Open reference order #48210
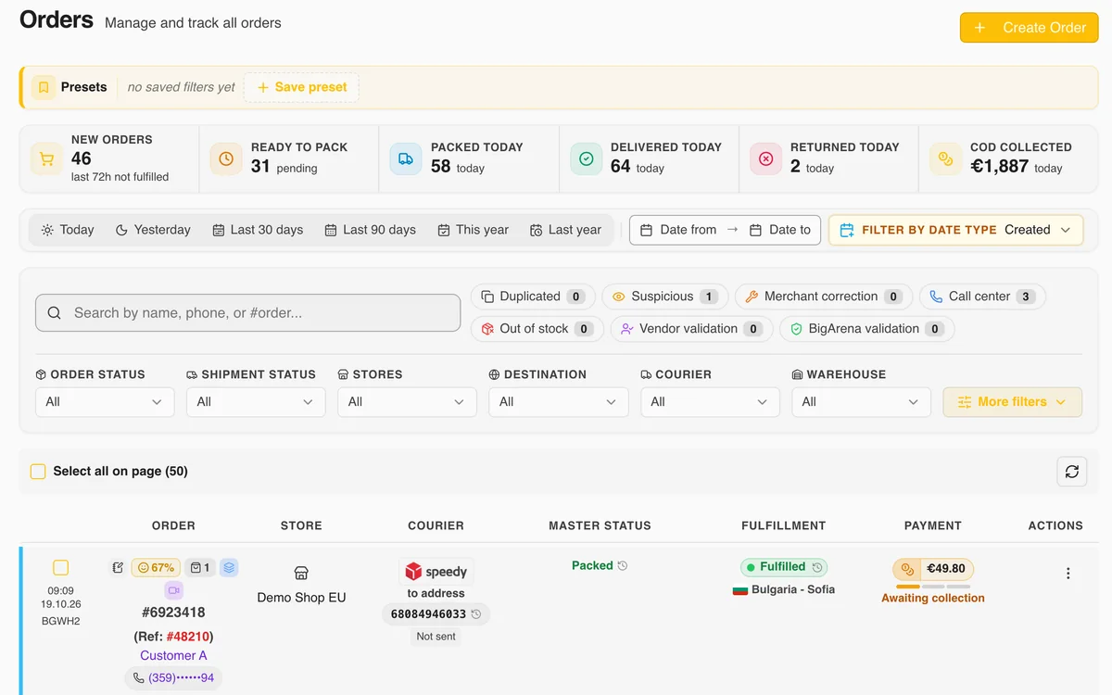This screenshot has width=1112, height=695. coord(187,637)
